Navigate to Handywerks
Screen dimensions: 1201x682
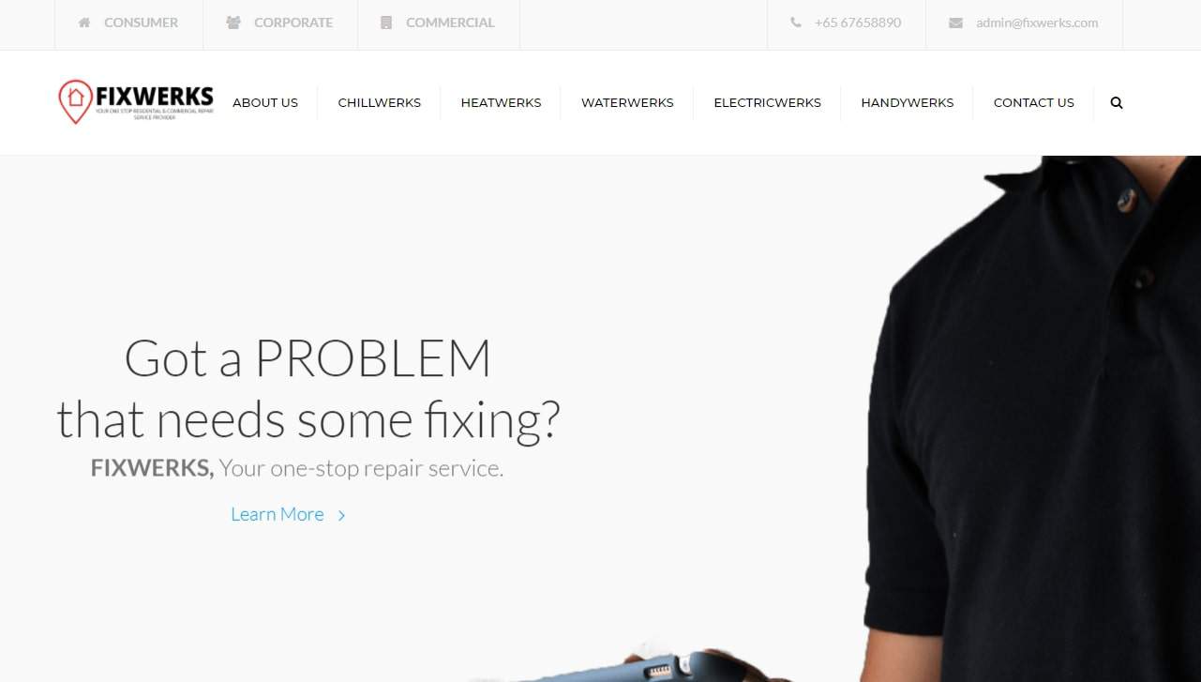(907, 103)
